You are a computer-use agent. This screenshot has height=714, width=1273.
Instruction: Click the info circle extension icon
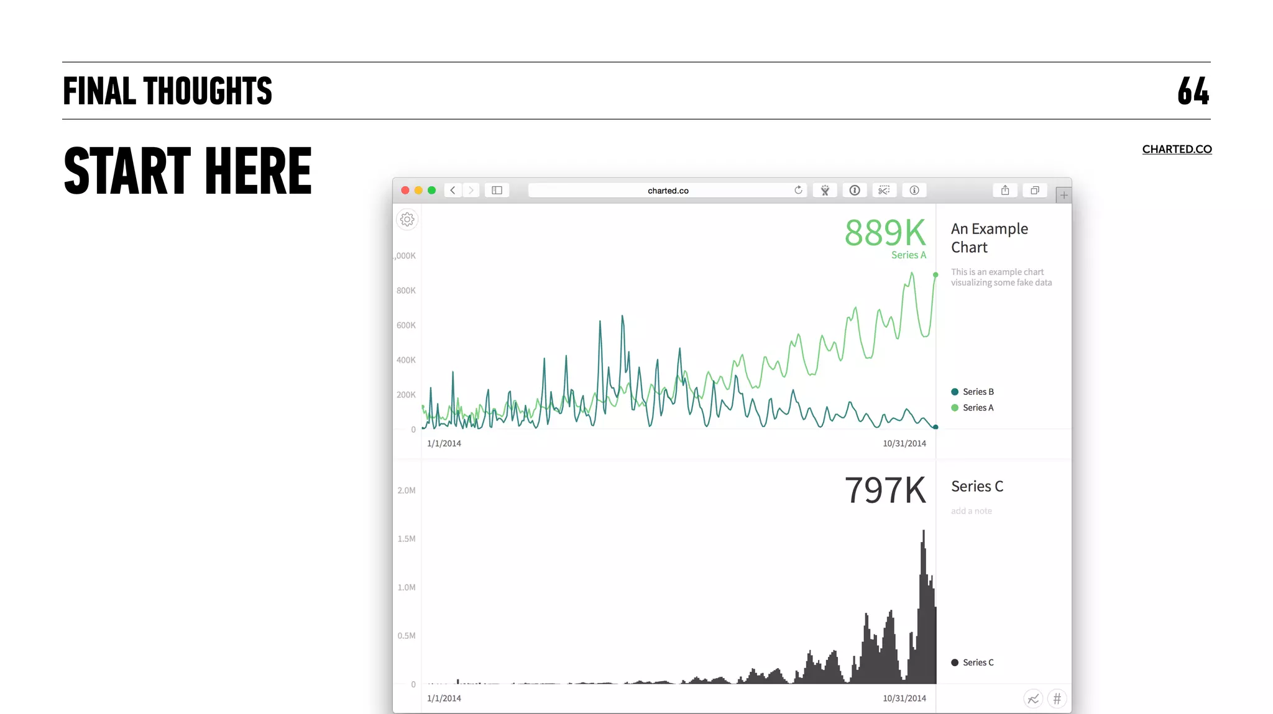tap(914, 191)
